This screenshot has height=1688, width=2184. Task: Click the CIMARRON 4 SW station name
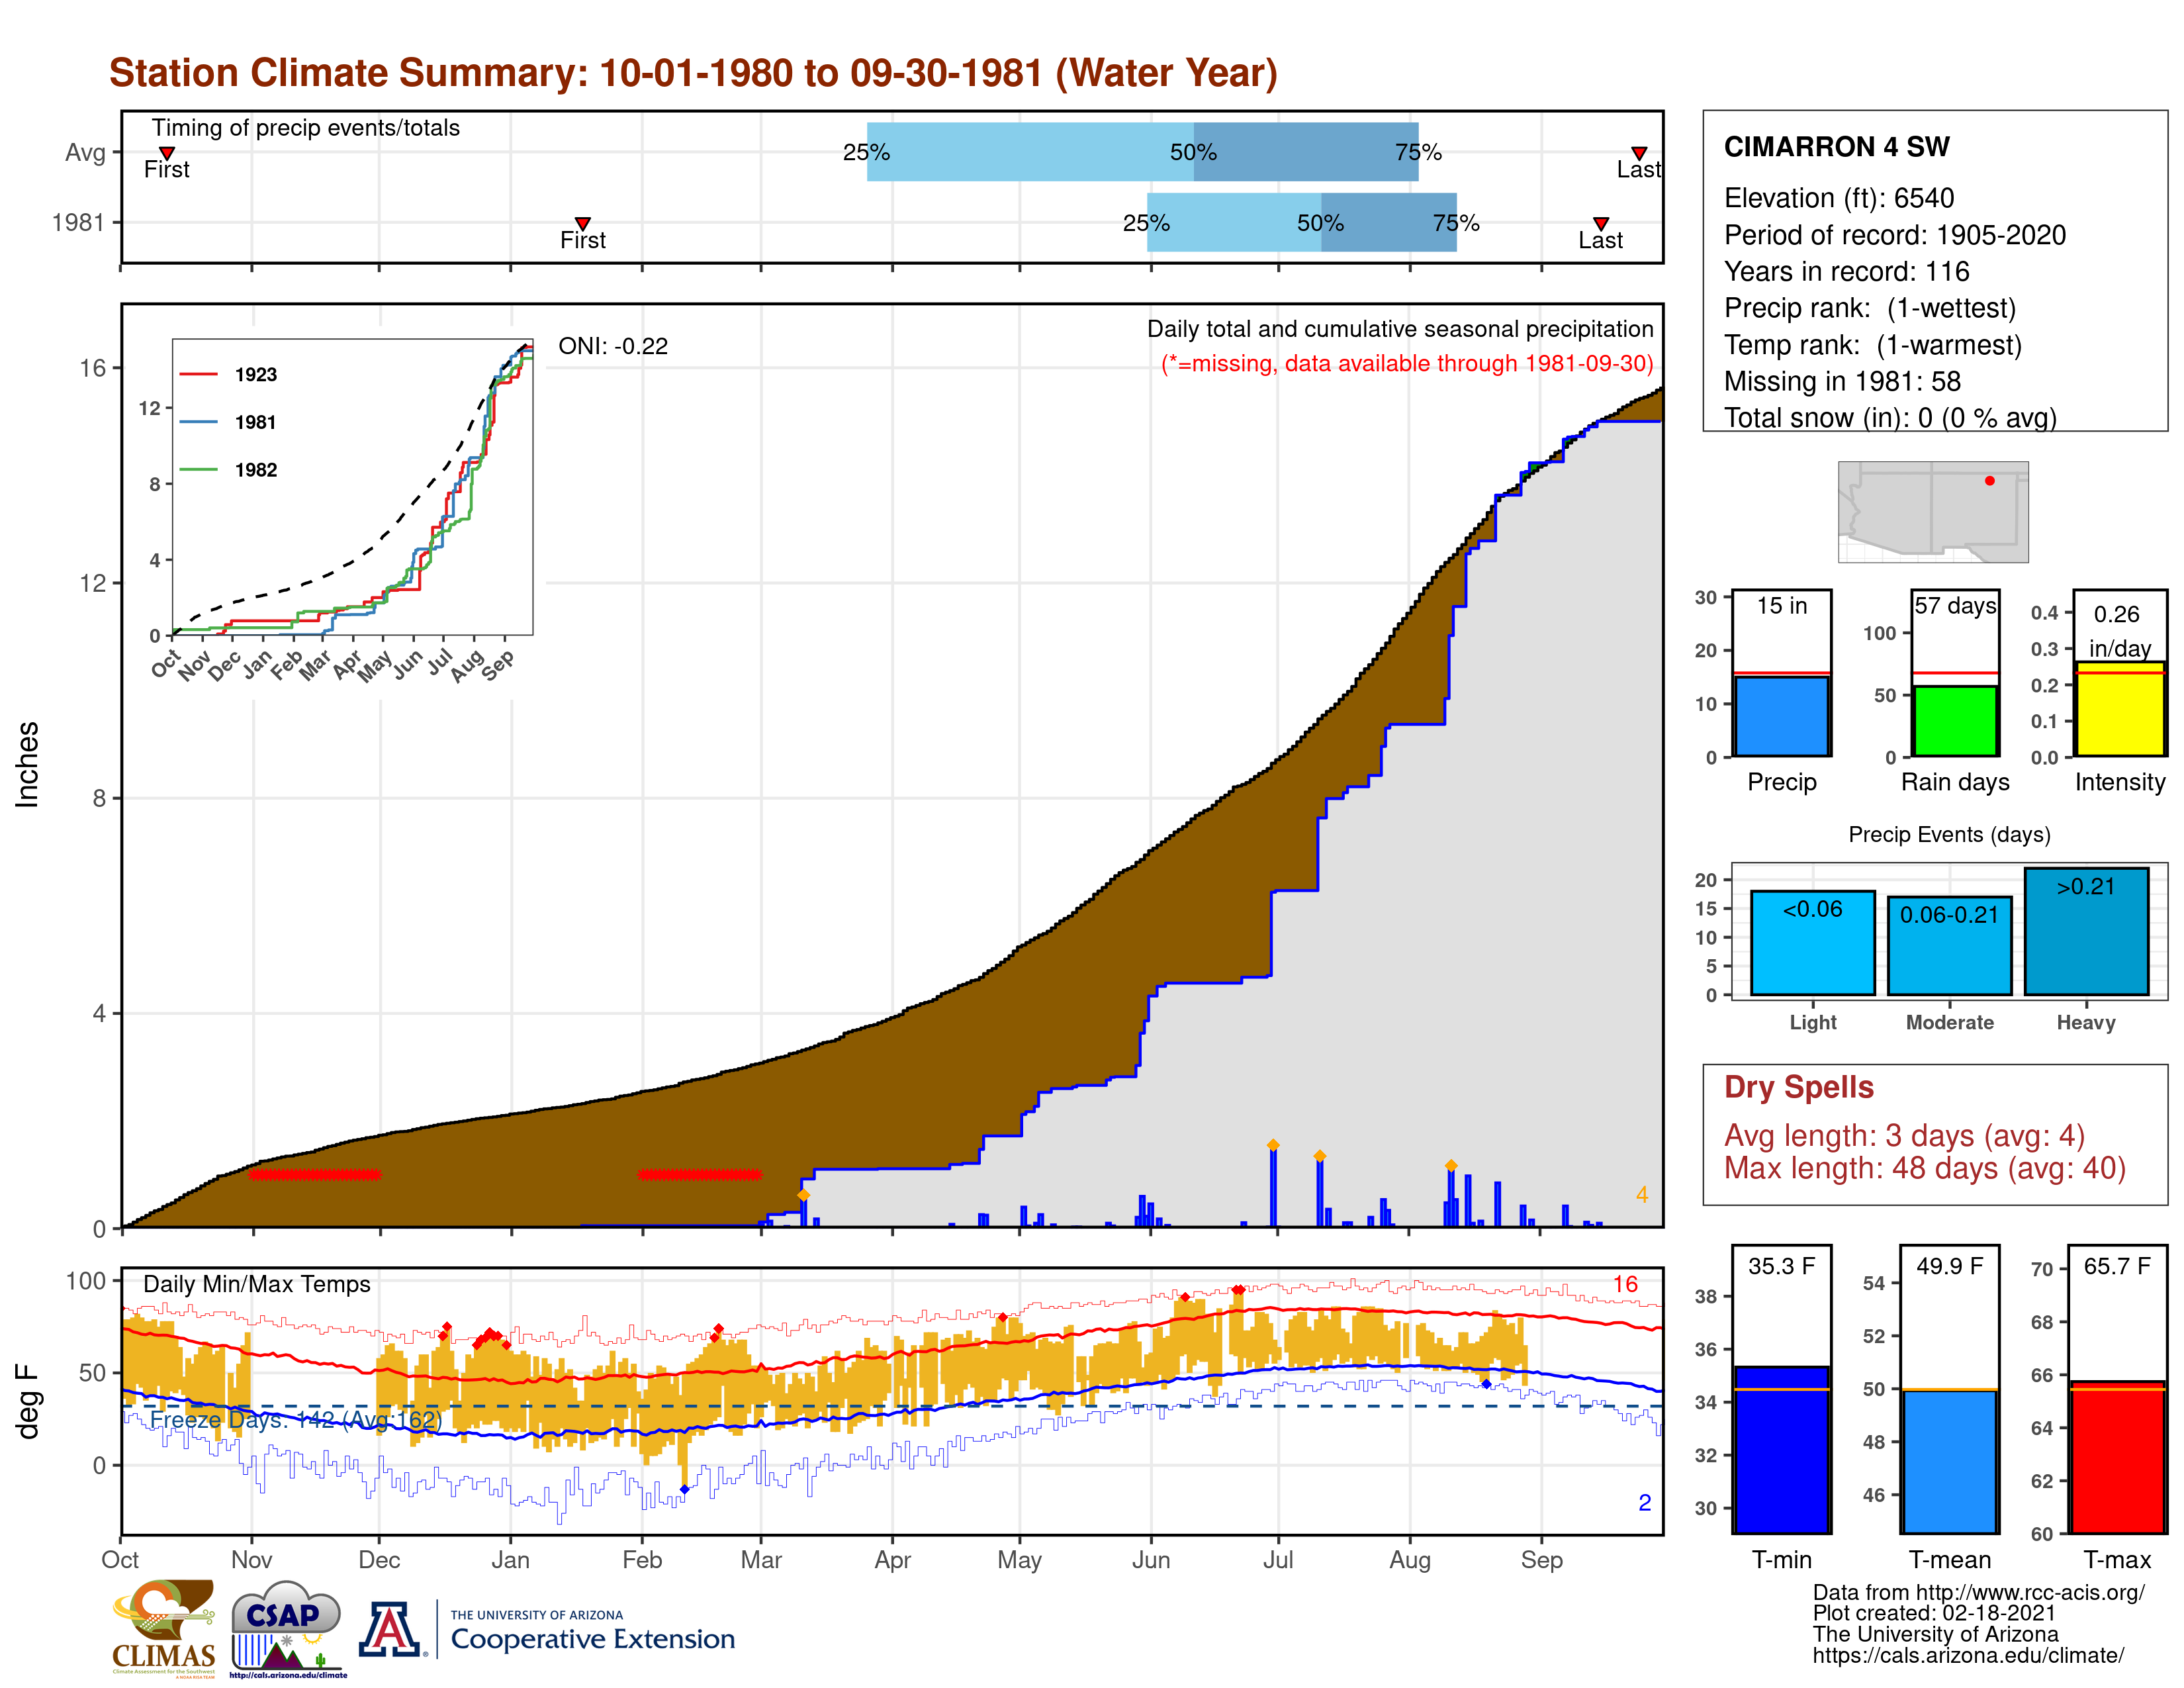pos(1836,147)
